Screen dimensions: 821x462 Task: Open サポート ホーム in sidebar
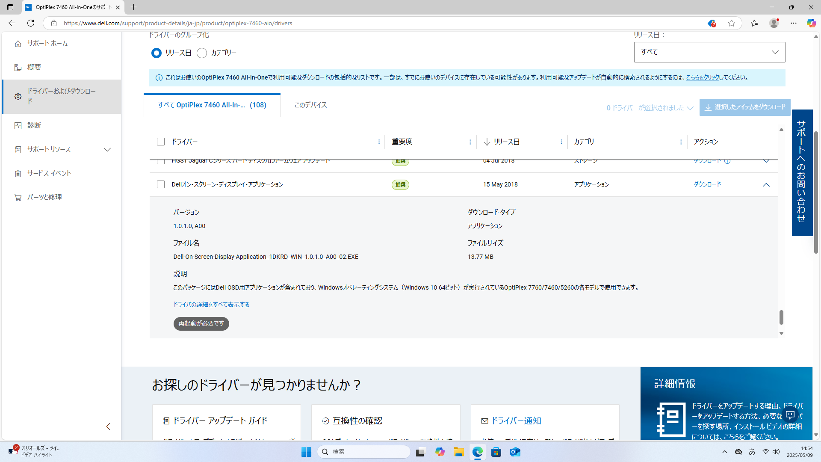coord(47,43)
